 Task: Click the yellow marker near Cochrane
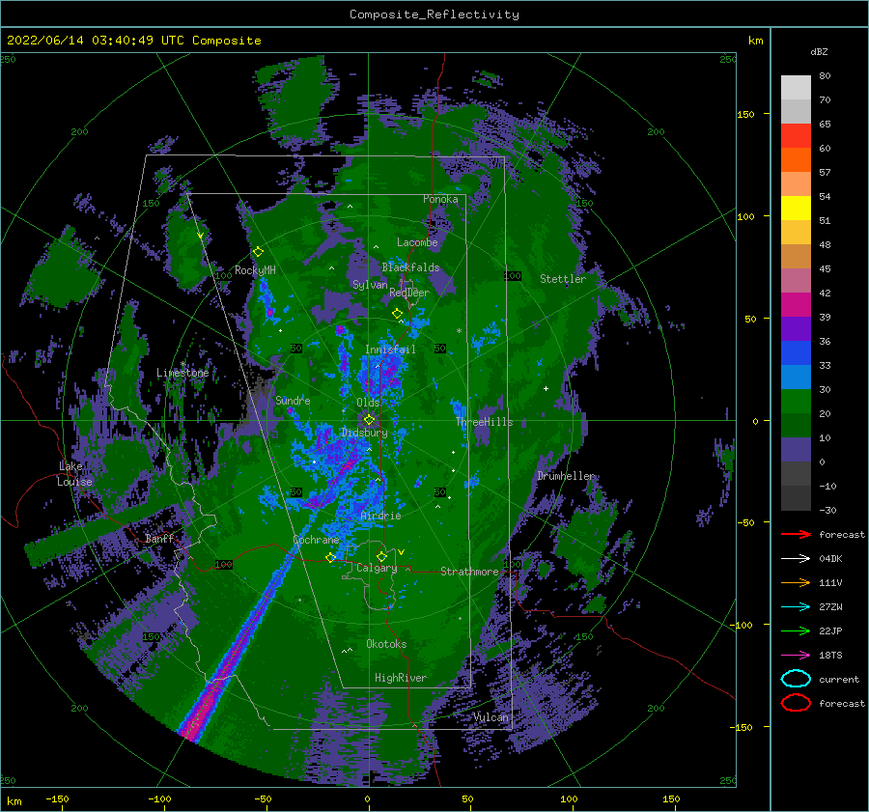click(x=331, y=557)
